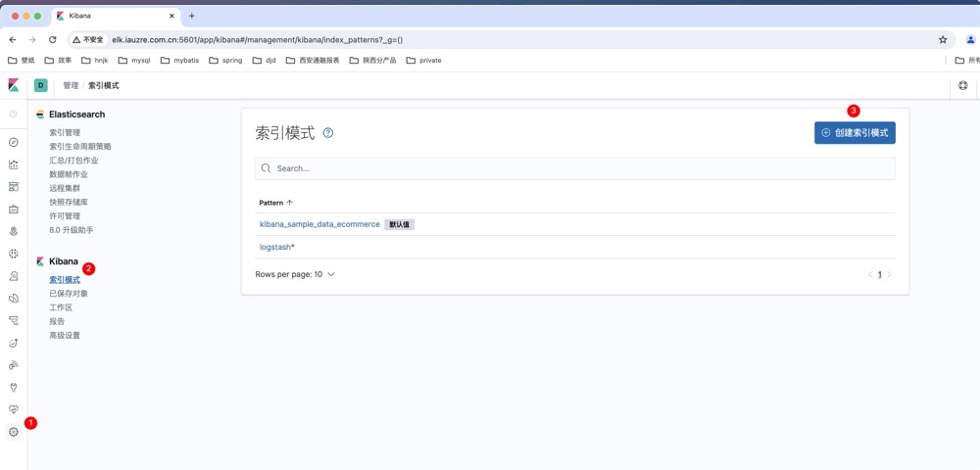Open the green D space avatar
Viewport: 980px width, 470px height.
(x=40, y=86)
